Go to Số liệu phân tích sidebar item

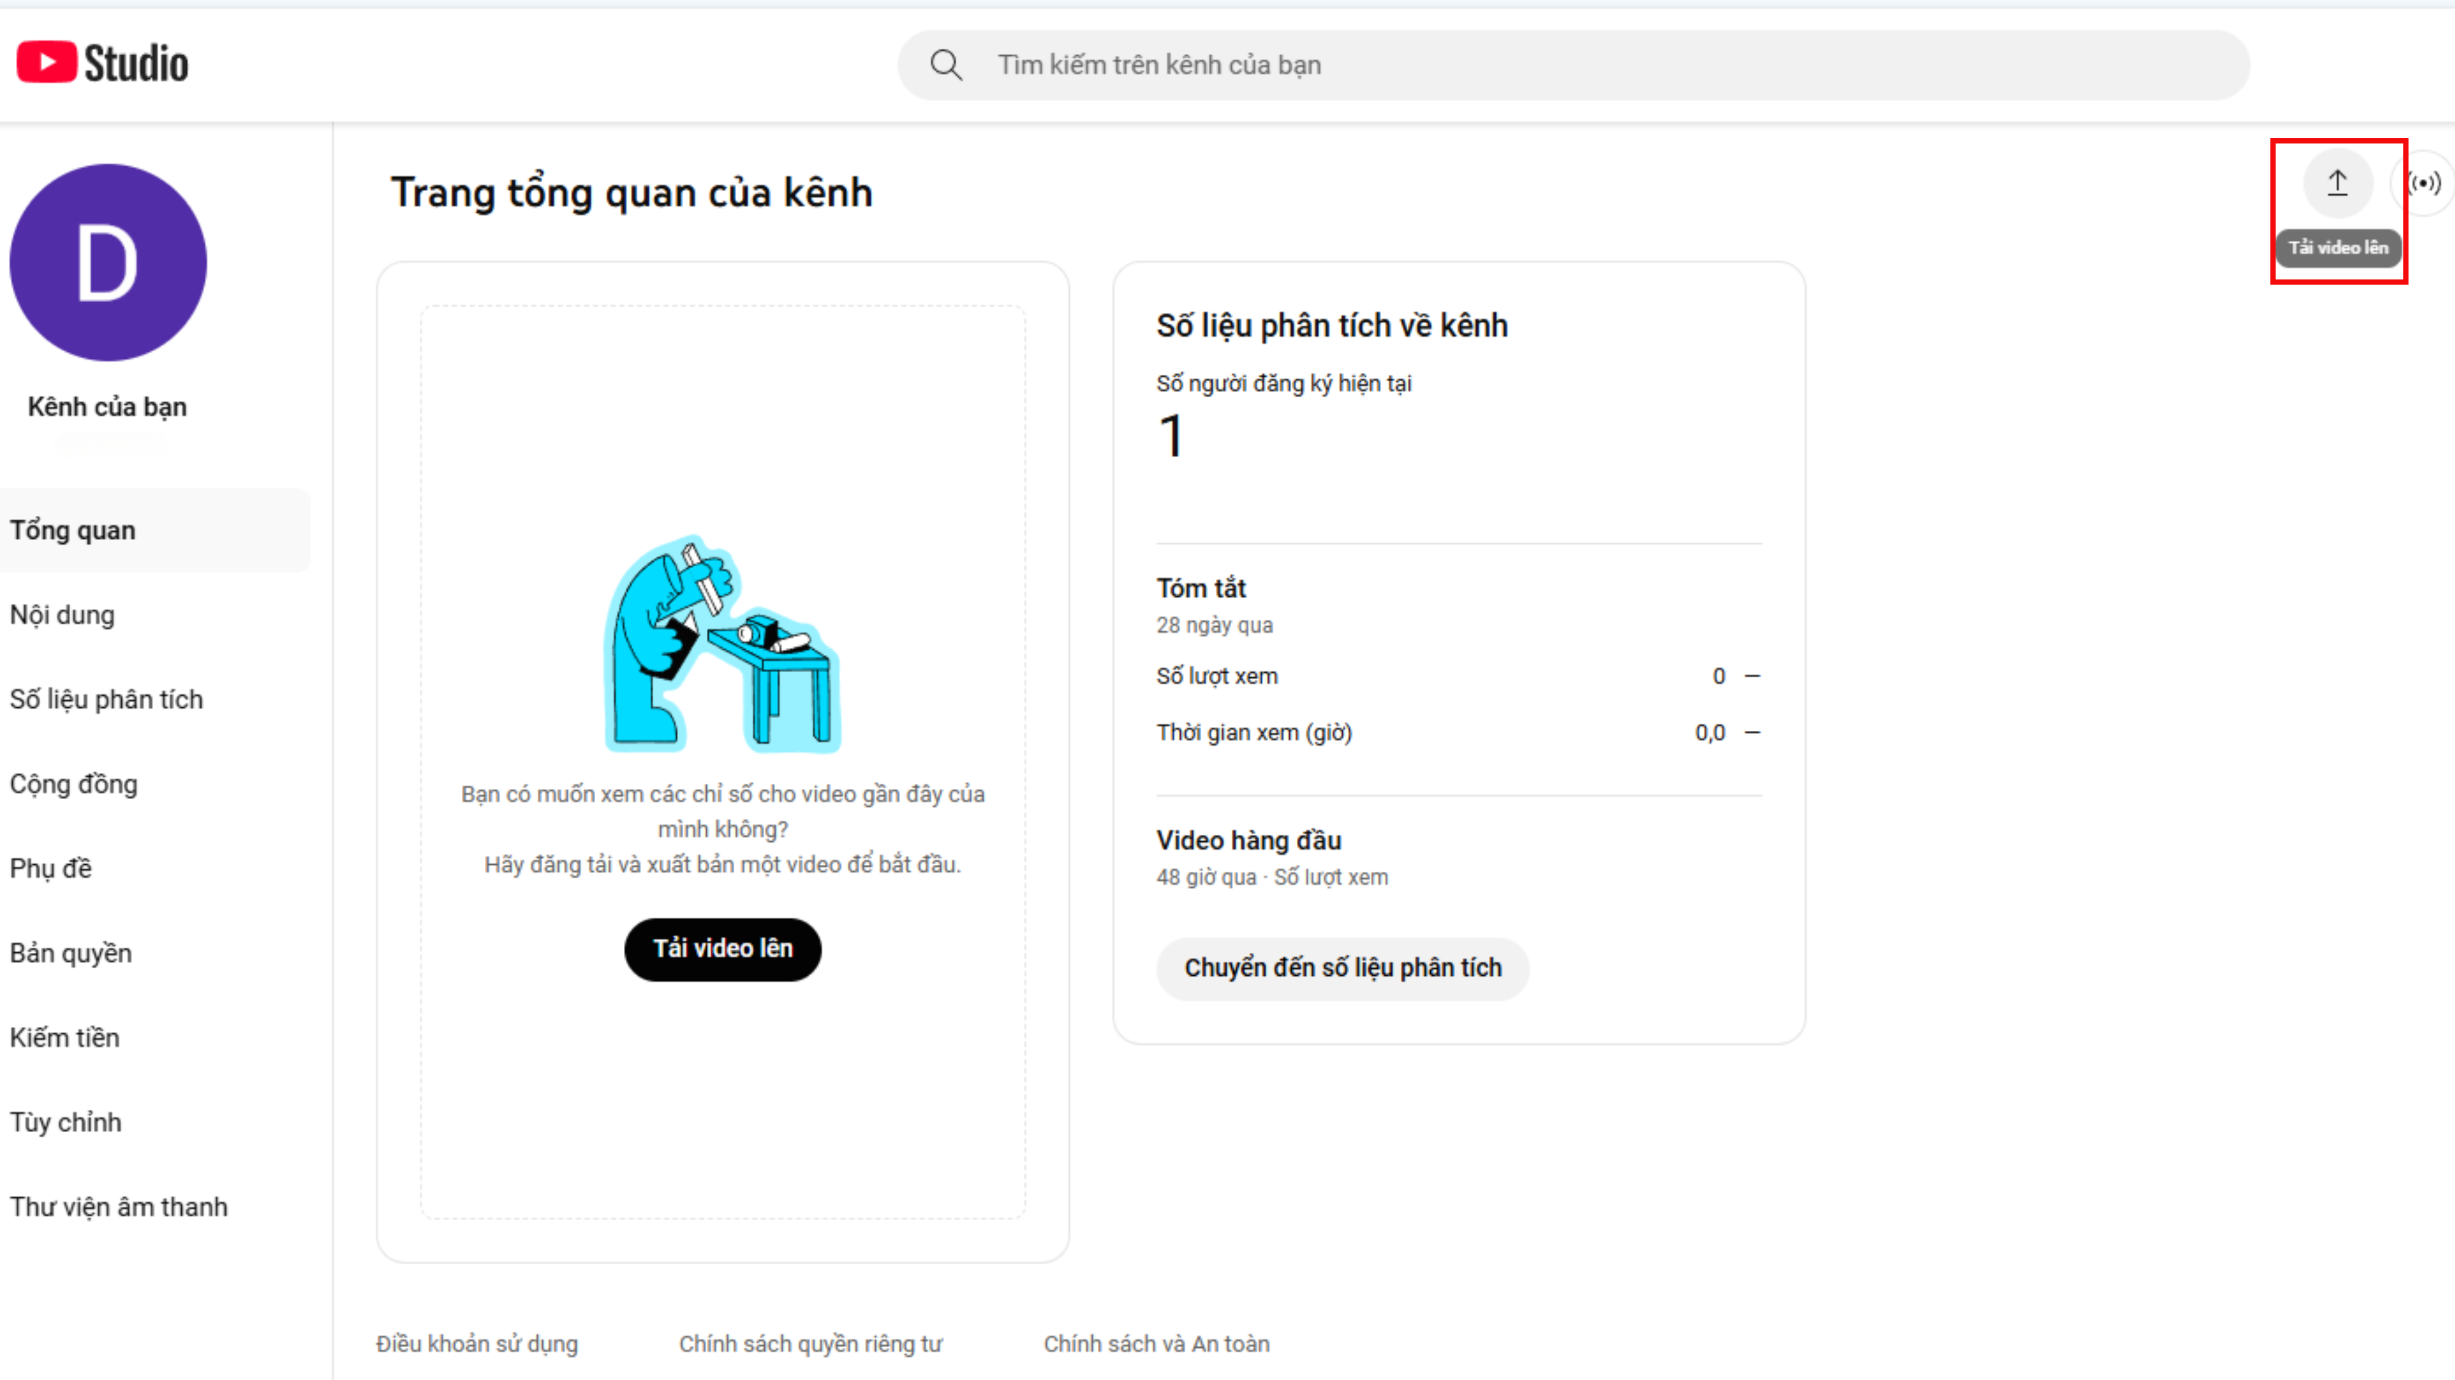click(x=106, y=700)
